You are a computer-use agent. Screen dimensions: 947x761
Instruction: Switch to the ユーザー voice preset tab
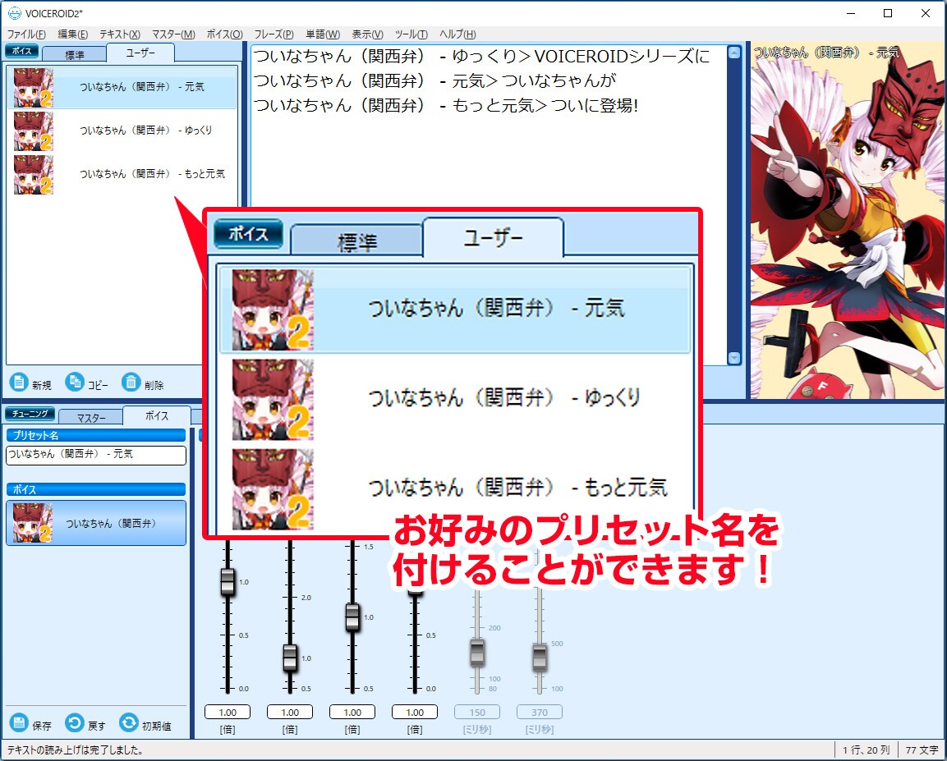coord(140,53)
